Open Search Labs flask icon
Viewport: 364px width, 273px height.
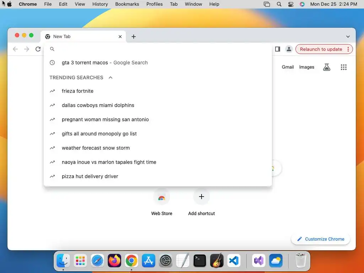click(327, 67)
